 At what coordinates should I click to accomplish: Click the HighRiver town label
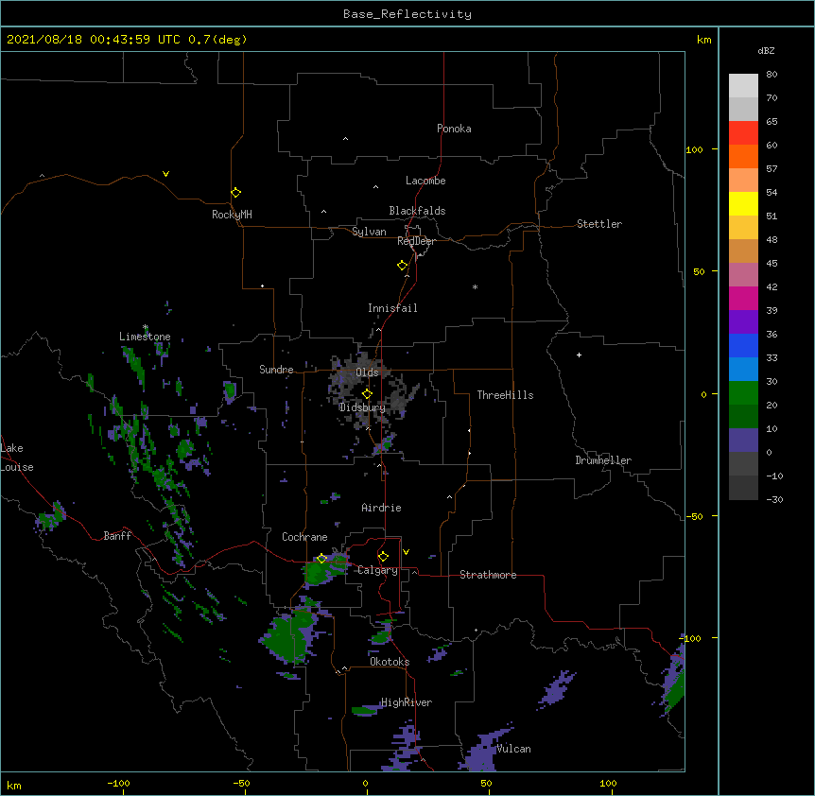(x=407, y=702)
